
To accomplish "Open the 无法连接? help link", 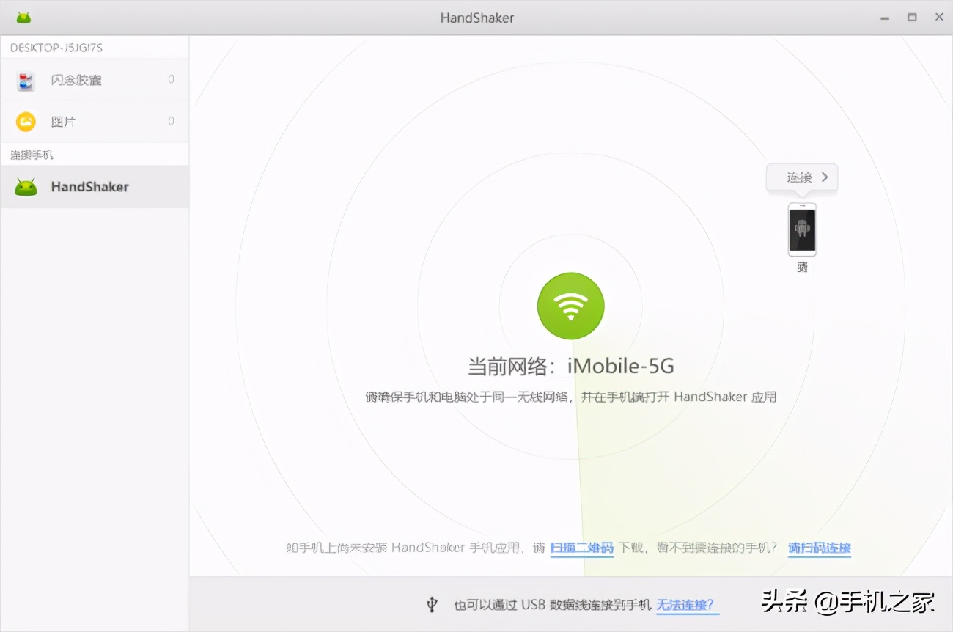I will (x=687, y=605).
